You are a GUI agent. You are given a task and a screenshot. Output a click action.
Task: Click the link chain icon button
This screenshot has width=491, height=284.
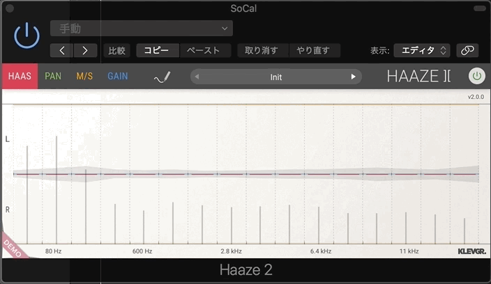[467, 51]
